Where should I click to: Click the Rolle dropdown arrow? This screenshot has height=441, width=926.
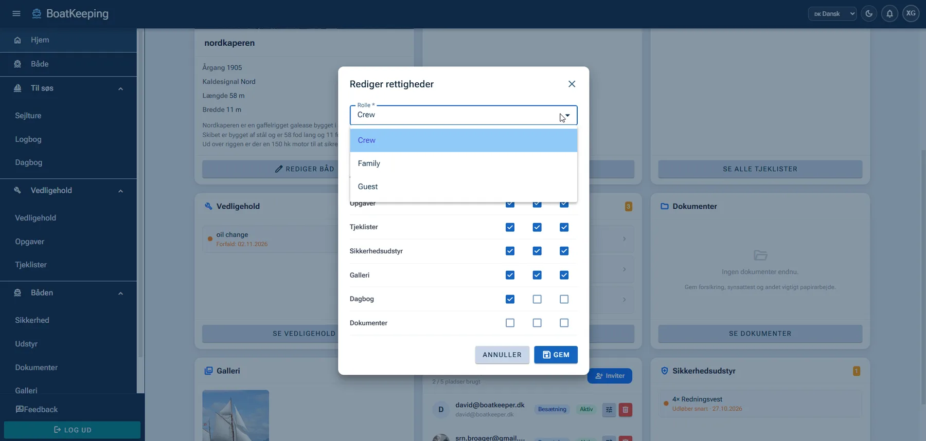pyautogui.click(x=567, y=115)
